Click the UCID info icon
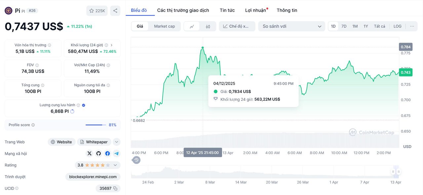The image size is (423, 195). click(17, 188)
